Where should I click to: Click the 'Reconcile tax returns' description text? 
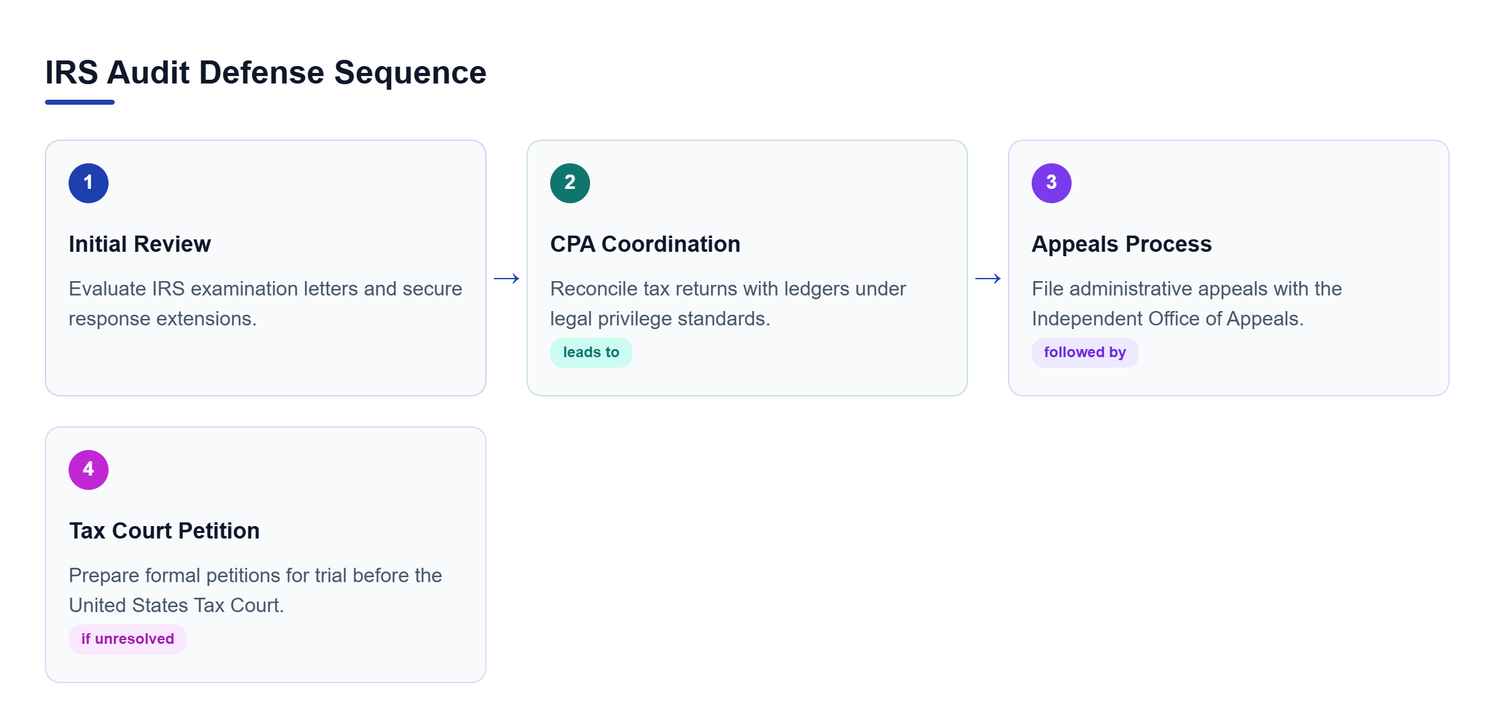click(x=728, y=304)
